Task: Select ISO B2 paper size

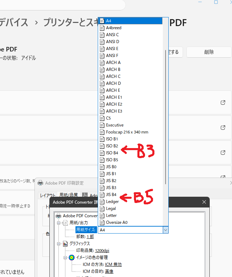Action: click(130, 146)
